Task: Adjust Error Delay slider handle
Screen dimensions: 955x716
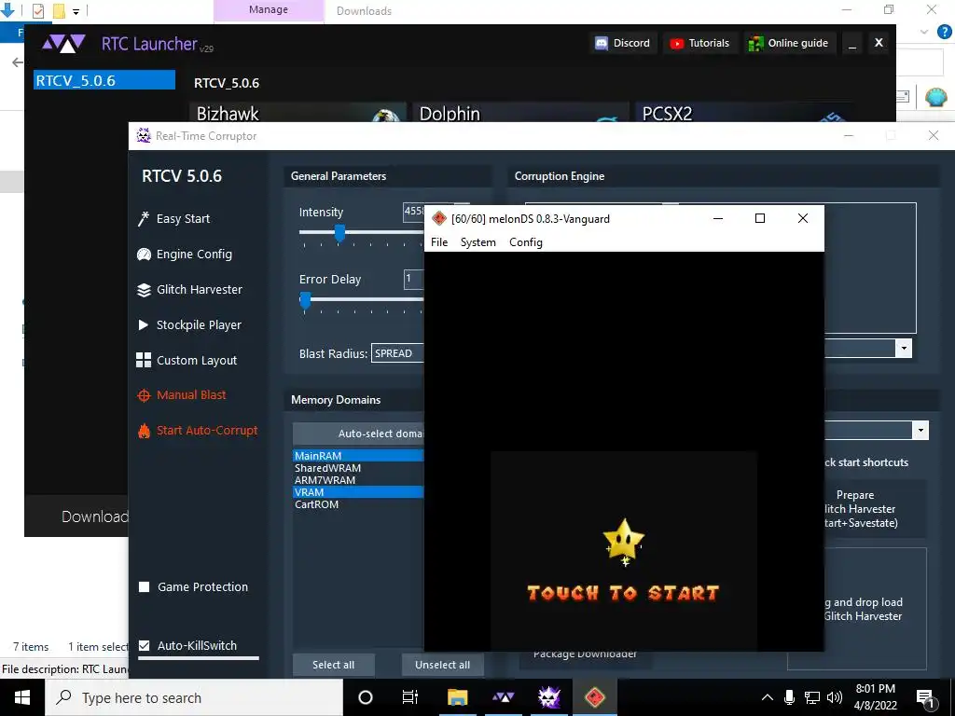Action: pos(305,299)
